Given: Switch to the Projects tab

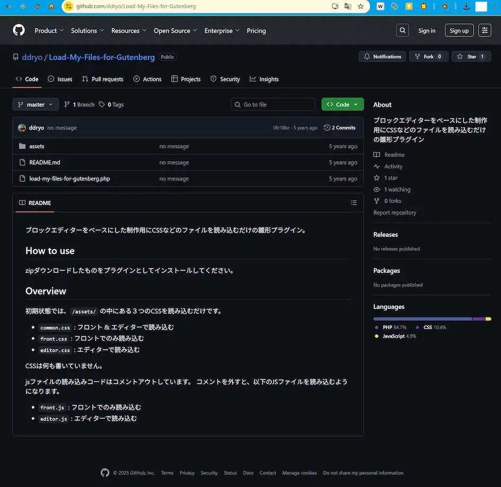Looking at the screenshot, I should click(x=186, y=79).
